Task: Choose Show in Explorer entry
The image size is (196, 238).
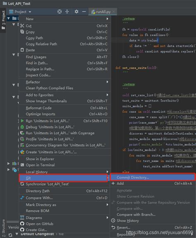Action: coord(65,159)
